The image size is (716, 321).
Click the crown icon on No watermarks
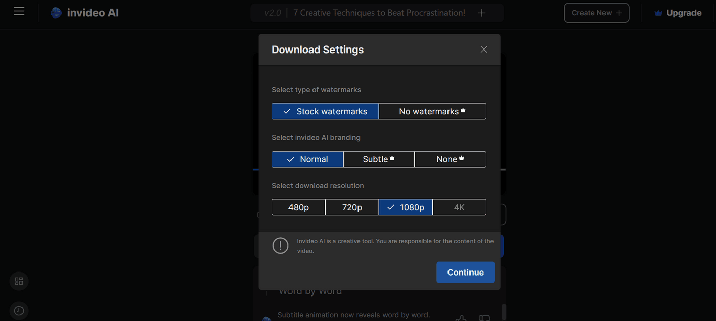click(463, 109)
